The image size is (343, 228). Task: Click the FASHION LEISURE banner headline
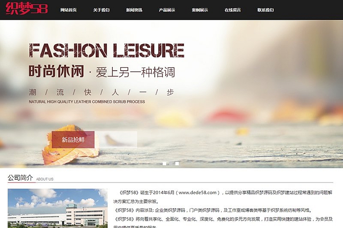pyautogui.click(x=107, y=50)
